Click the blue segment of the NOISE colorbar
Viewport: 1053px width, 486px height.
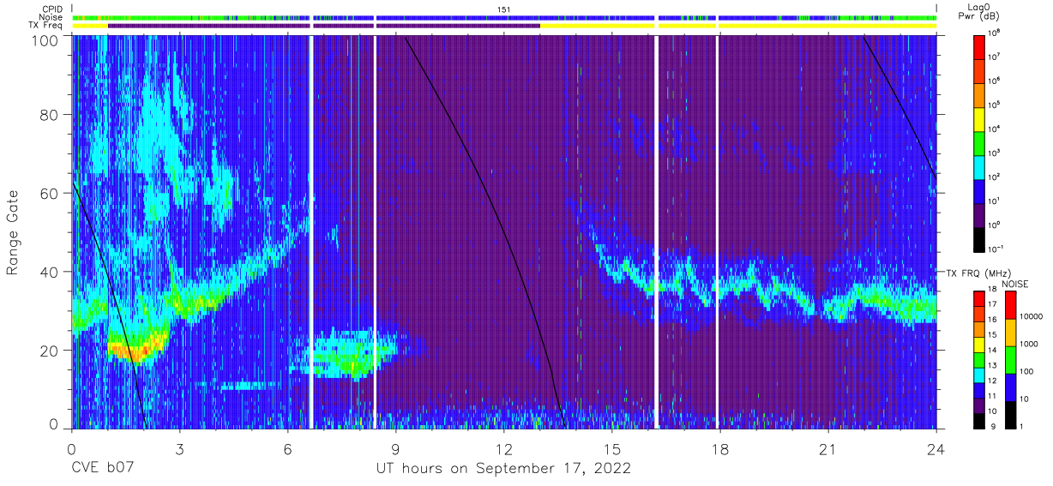click(1011, 386)
